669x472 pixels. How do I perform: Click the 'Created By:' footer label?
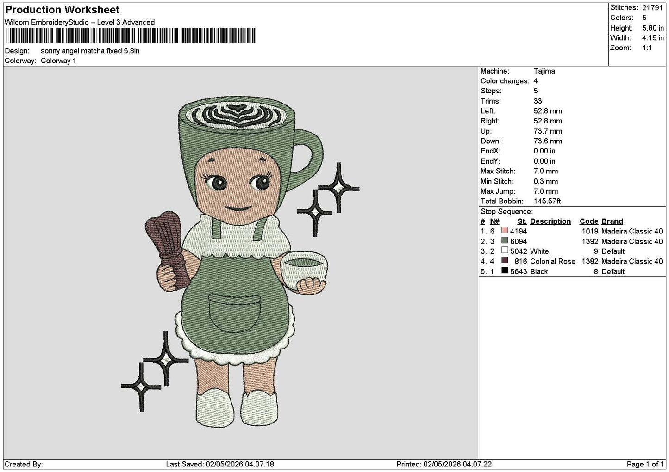click(x=24, y=464)
